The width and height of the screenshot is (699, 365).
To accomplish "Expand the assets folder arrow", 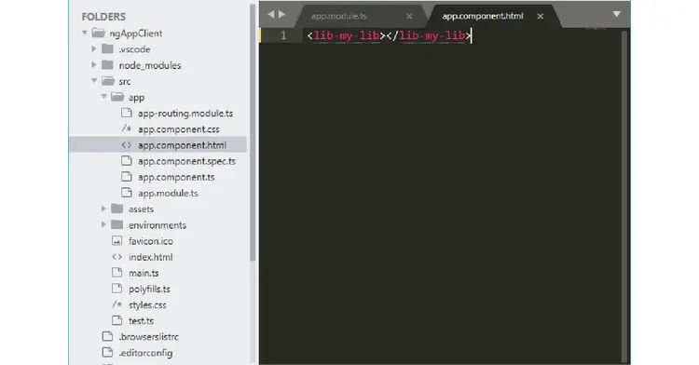I will click(x=103, y=209).
